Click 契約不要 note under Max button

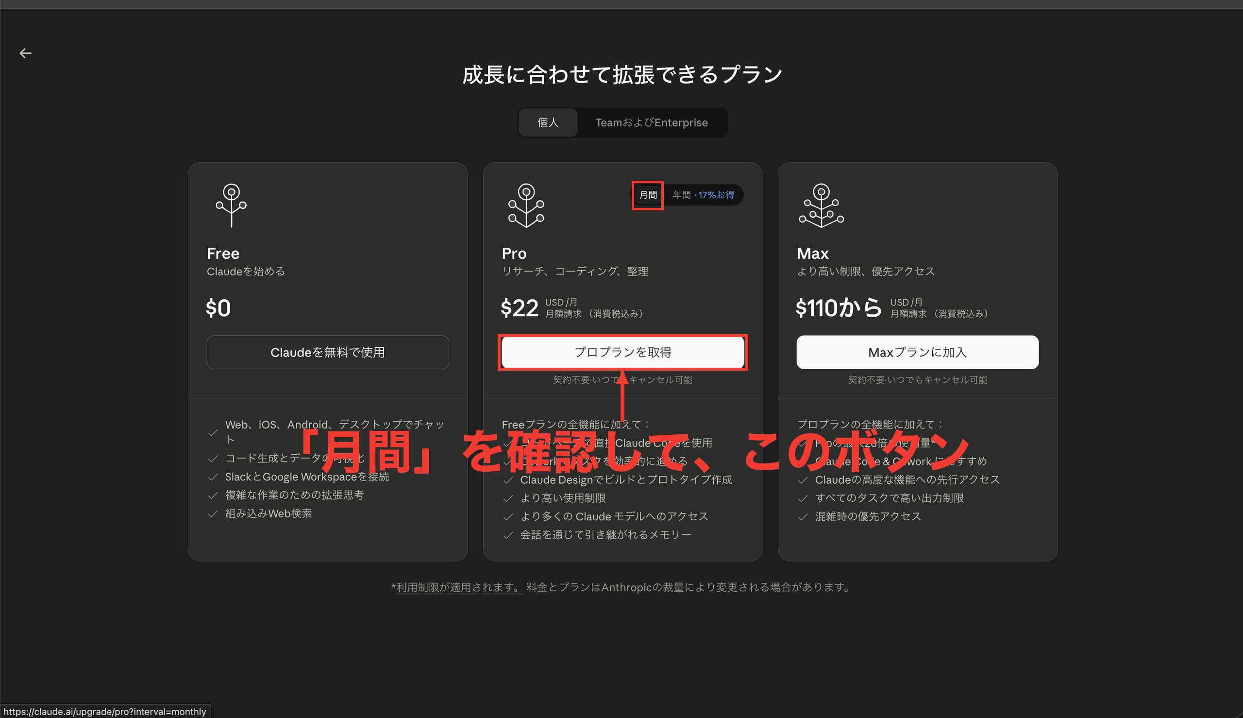pos(917,380)
